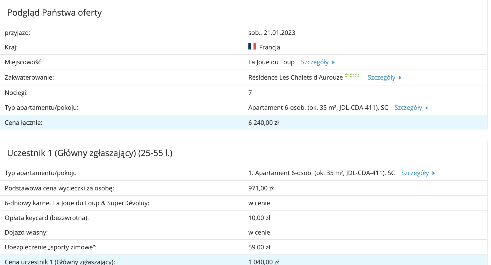Image resolution: width=491 pixels, height=265 pixels.
Task: Click the label Dojazd własny:
Action: click(x=26, y=232)
